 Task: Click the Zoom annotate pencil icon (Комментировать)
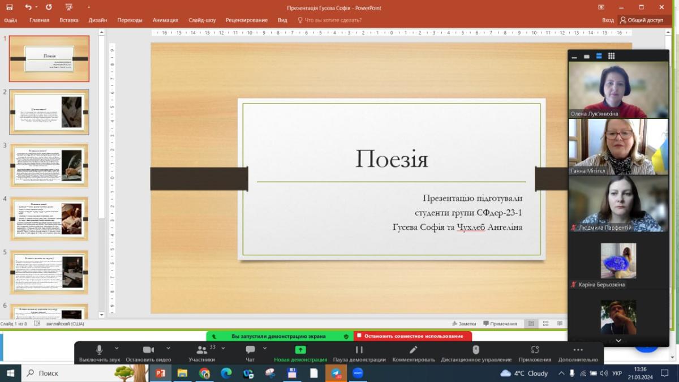(414, 350)
